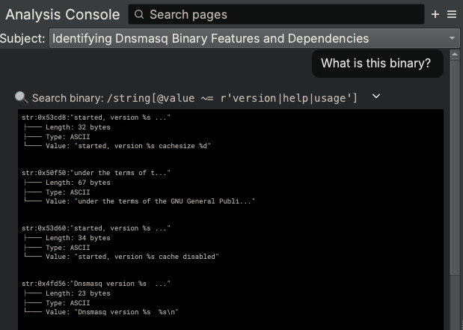Click the Subject label
Image resolution: width=463 pixels, height=330 pixels.
tap(22, 39)
